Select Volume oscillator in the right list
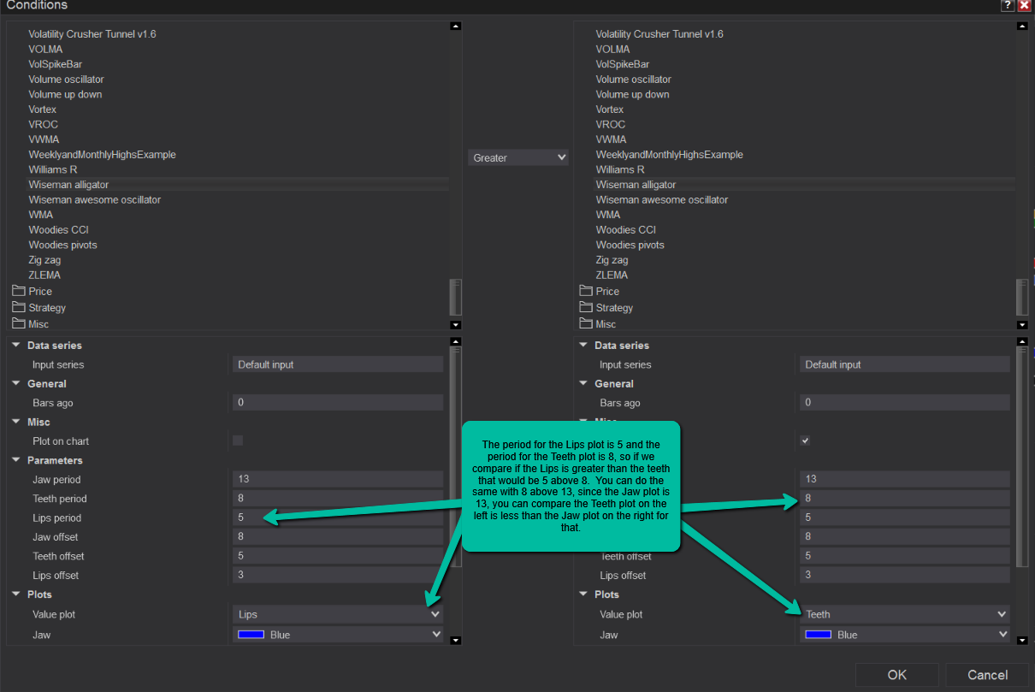Viewport: 1035px width, 692px height. click(x=634, y=80)
